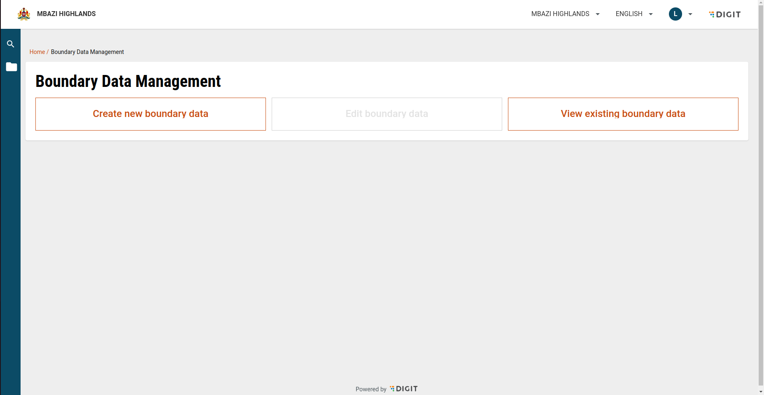Select the Boundary Data Management breadcrumb
This screenshot has height=395, width=764.
coord(87,52)
